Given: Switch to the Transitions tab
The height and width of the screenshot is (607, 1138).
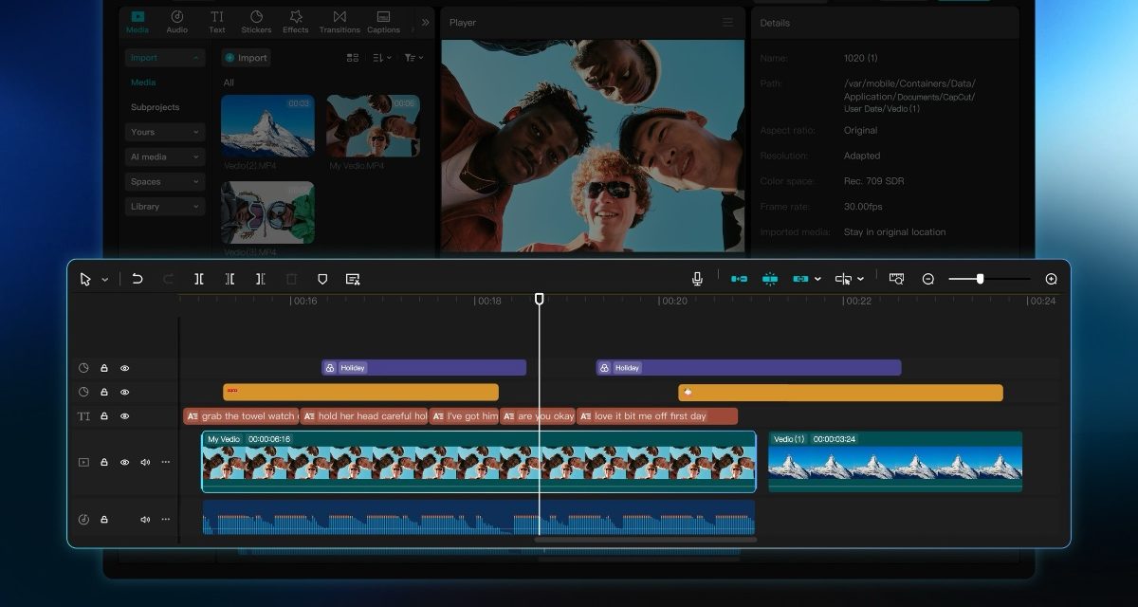Looking at the screenshot, I should point(340,22).
